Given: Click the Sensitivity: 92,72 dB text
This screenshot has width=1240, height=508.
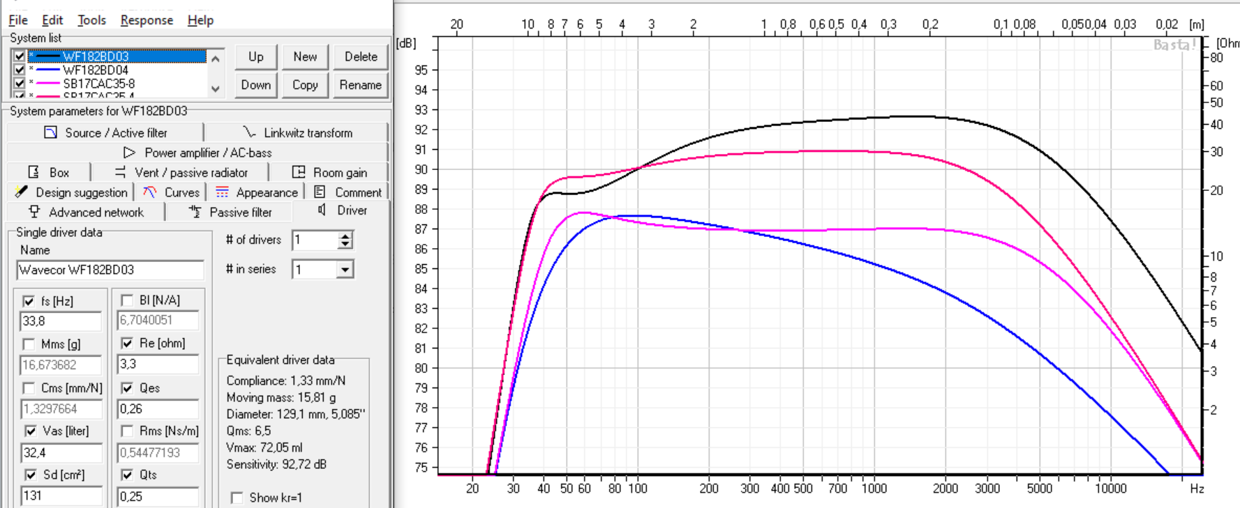Looking at the screenshot, I should tap(276, 464).
